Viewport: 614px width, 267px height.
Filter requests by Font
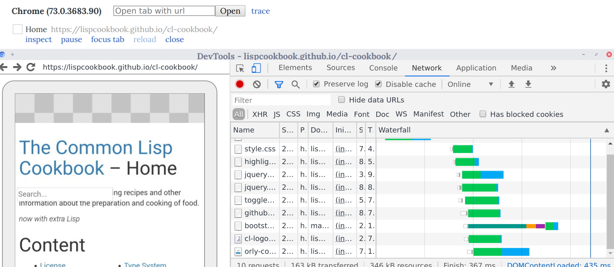click(362, 114)
